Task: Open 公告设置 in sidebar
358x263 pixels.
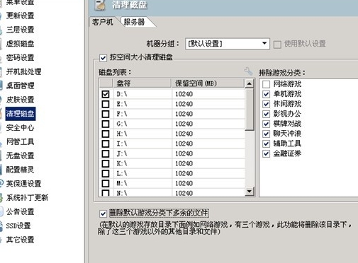Action: tap(20, 211)
